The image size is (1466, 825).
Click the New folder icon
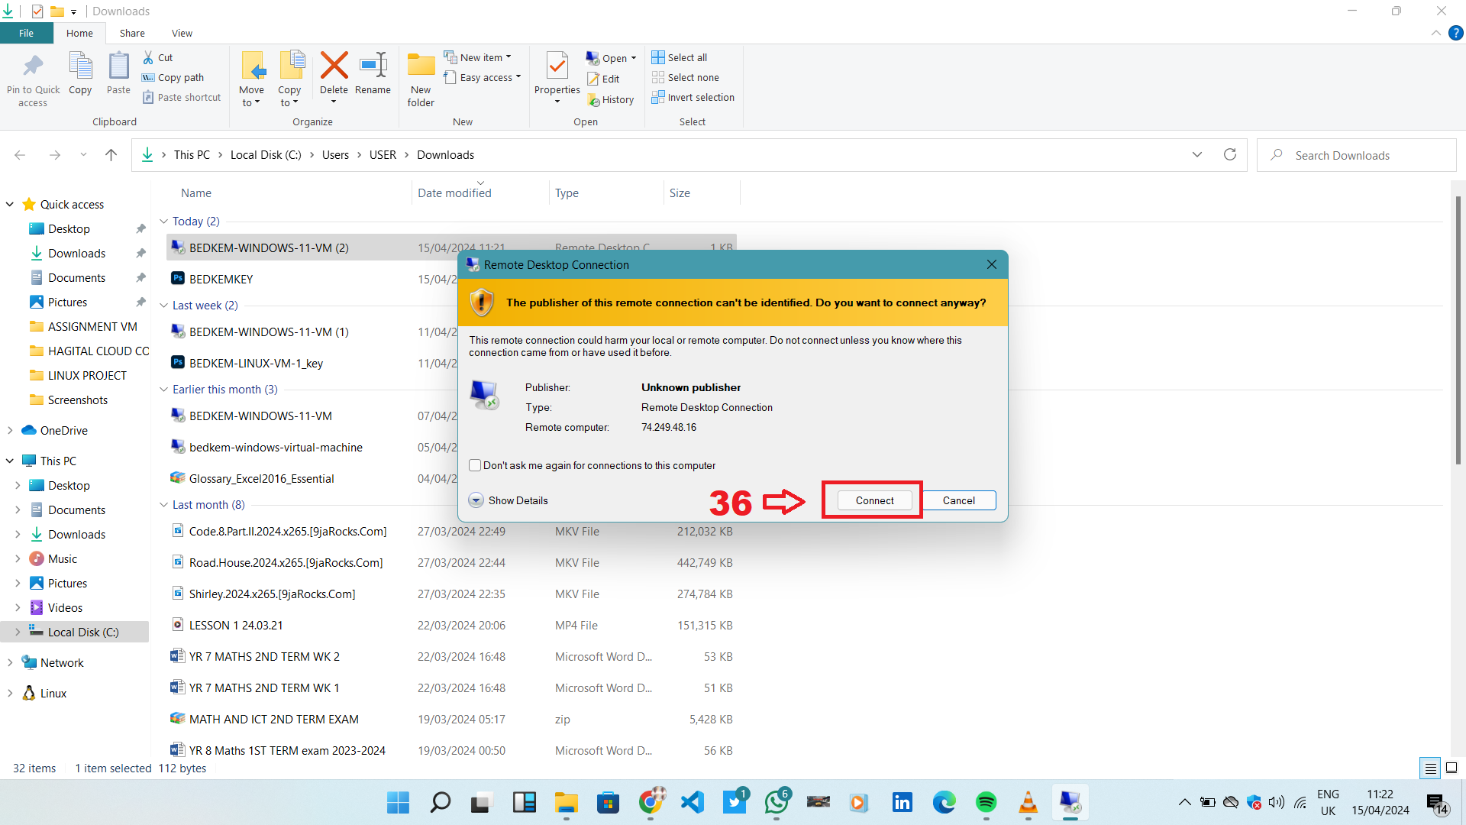(x=421, y=66)
